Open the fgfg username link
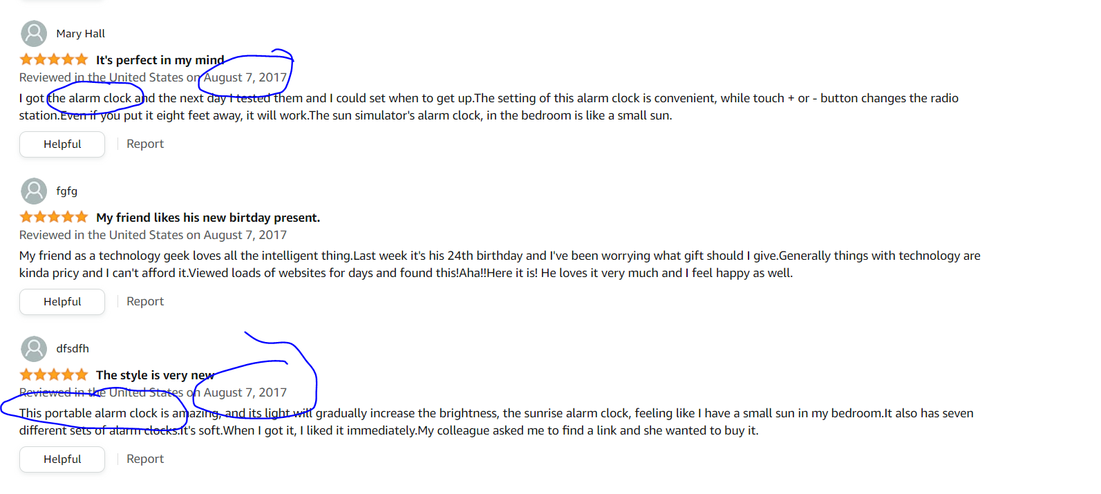The height and width of the screenshot is (494, 1101). [67, 191]
